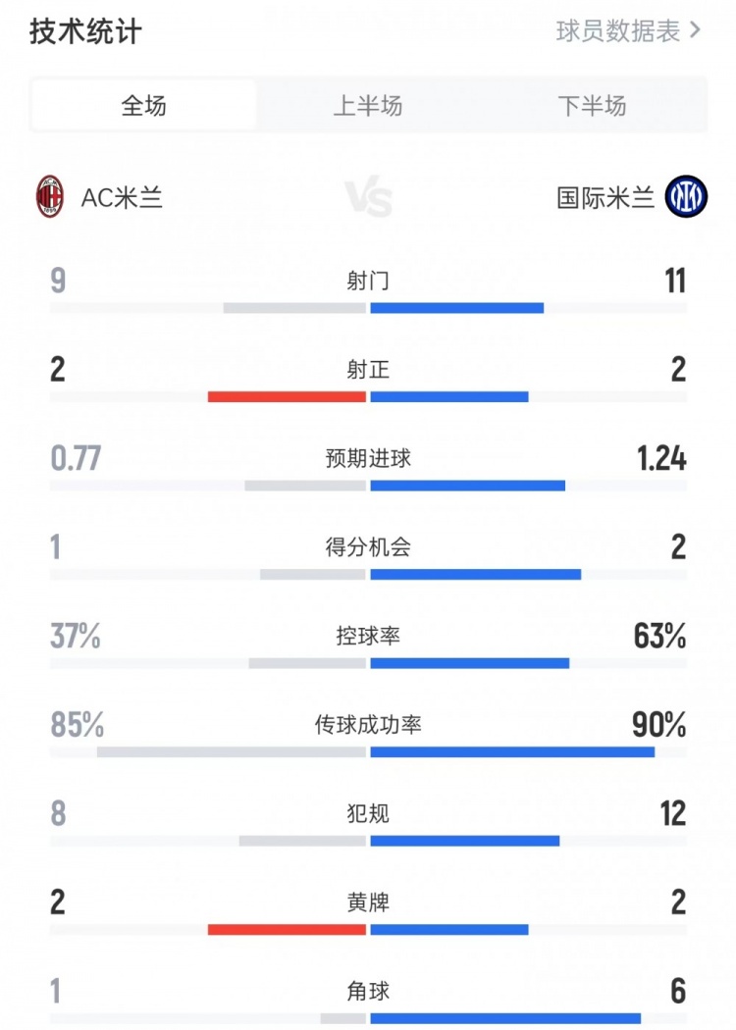Click the 犯规 stat label

[368, 813]
